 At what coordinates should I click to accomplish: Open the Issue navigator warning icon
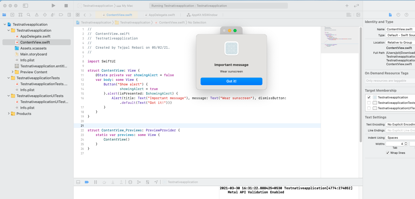[37, 15]
